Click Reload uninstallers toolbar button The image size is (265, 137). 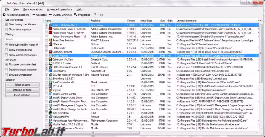coord(16,15)
